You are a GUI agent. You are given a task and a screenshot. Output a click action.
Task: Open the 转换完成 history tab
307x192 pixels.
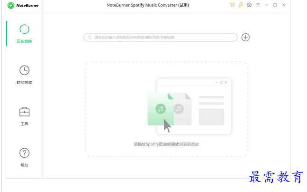24,75
